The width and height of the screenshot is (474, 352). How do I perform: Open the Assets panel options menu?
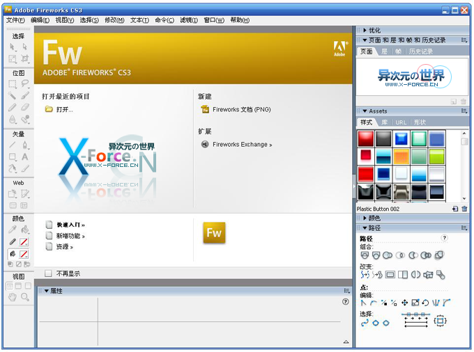point(464,111)
